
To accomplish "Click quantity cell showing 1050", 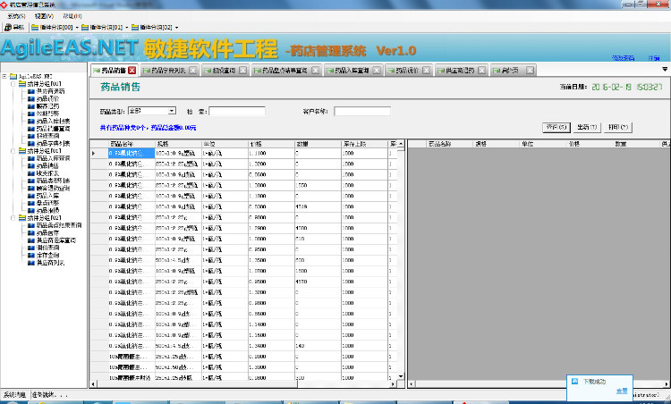I will [x=318, y=186].
